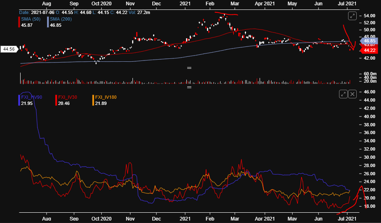The width and height of the screenshot is (381, 223).
Task: Click the 20.46 IV30 value
Action: (64, 103)
